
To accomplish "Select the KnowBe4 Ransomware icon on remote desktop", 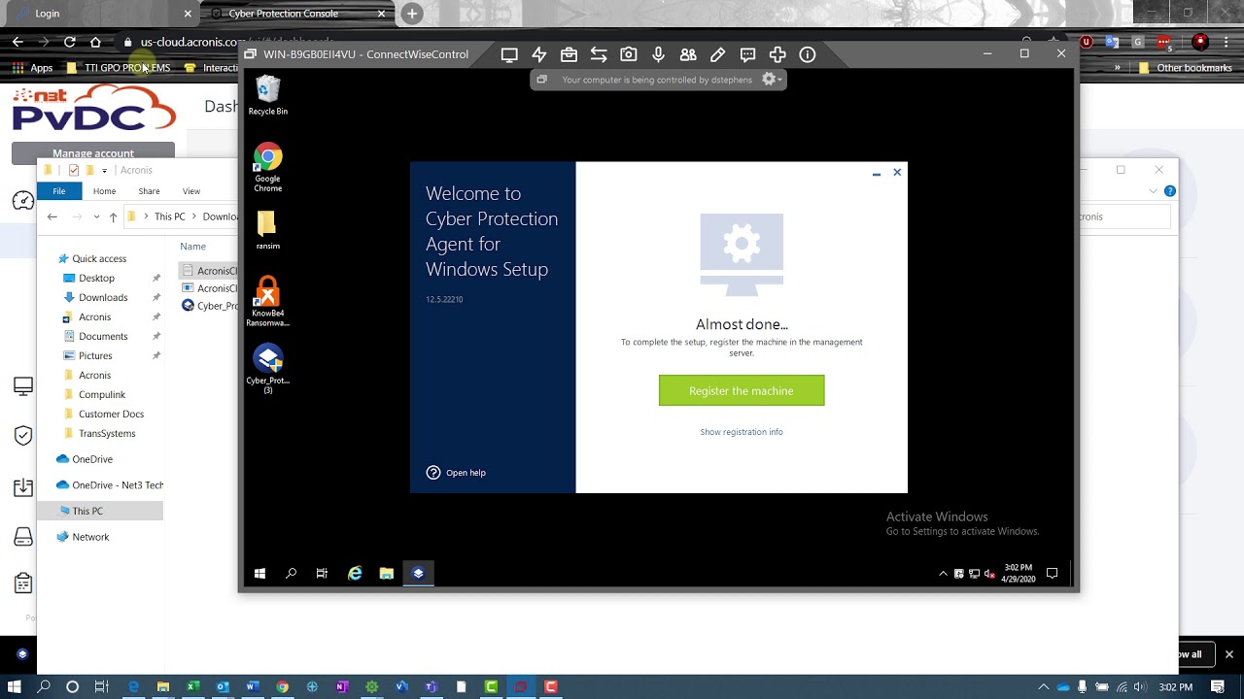I will pyautogui.click(x=267, y=302).
